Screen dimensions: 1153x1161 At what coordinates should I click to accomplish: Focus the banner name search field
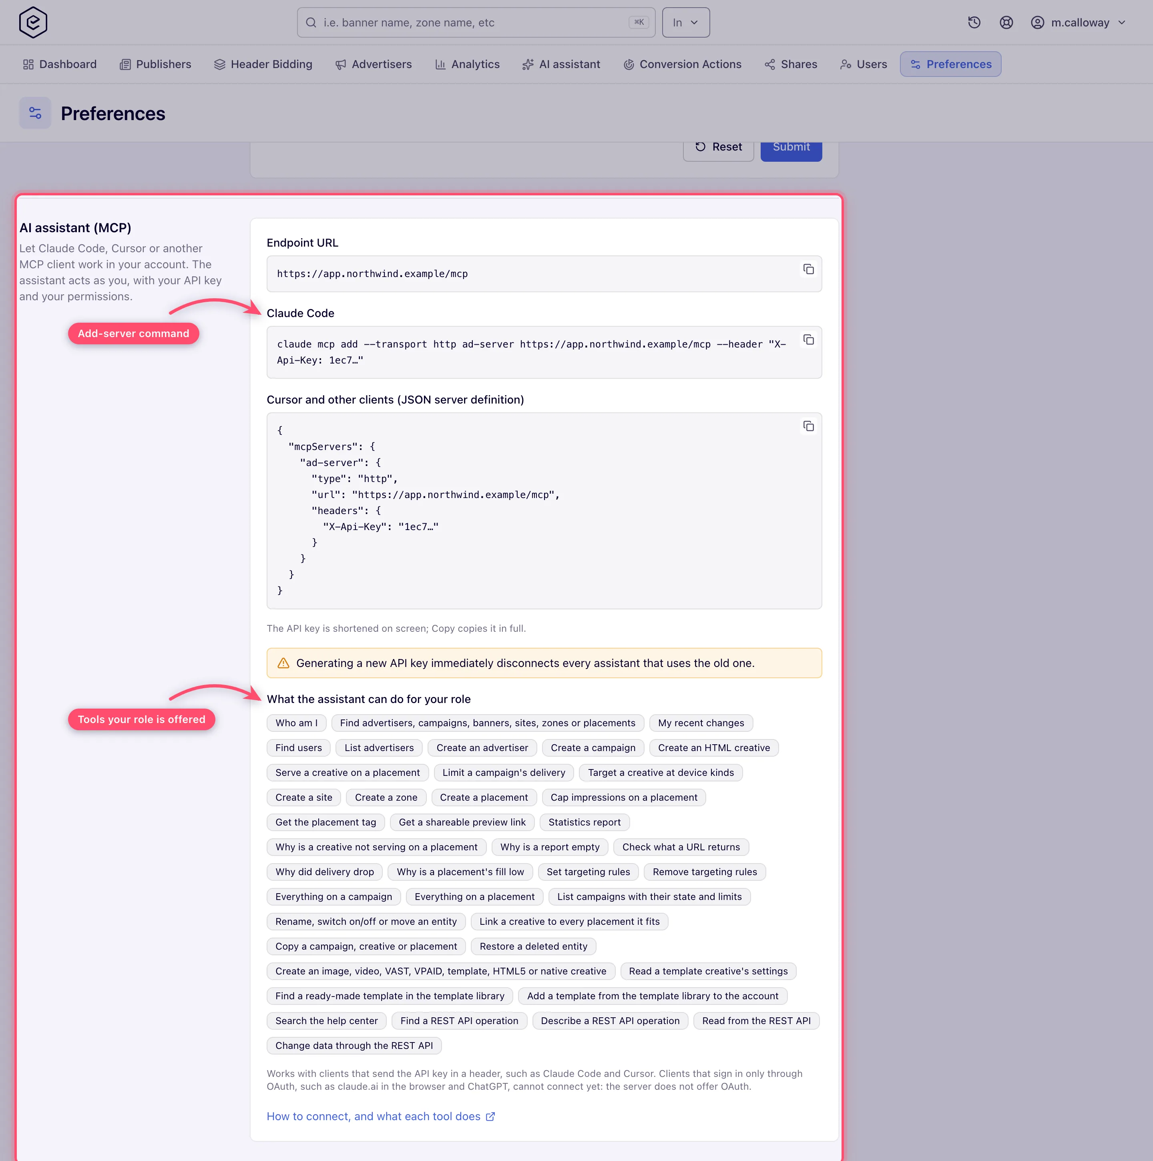click(476, 22)
